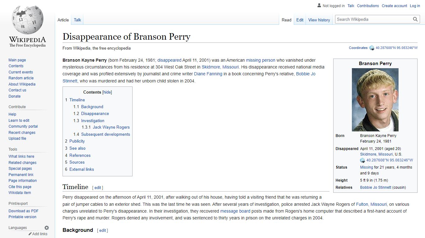Image resolution: width=425 pixels, height=238 pixels.
Task: Click the pencil icon beside Add links
Action: pyautogui.click(x=30, y=234)
